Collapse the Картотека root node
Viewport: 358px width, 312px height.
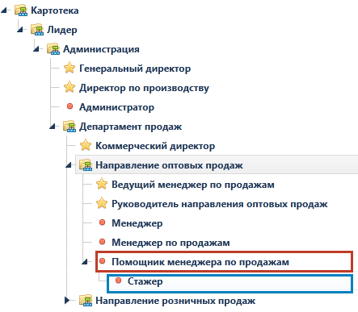5,10
